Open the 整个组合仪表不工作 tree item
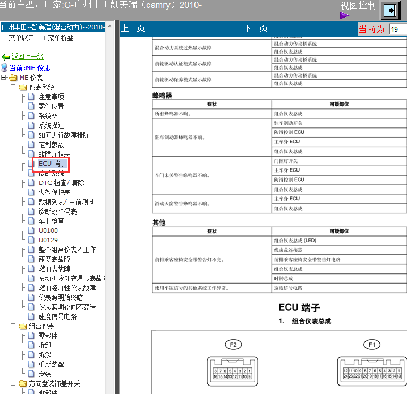The height and width of the screenshot is (394, 407). (67, 250)
